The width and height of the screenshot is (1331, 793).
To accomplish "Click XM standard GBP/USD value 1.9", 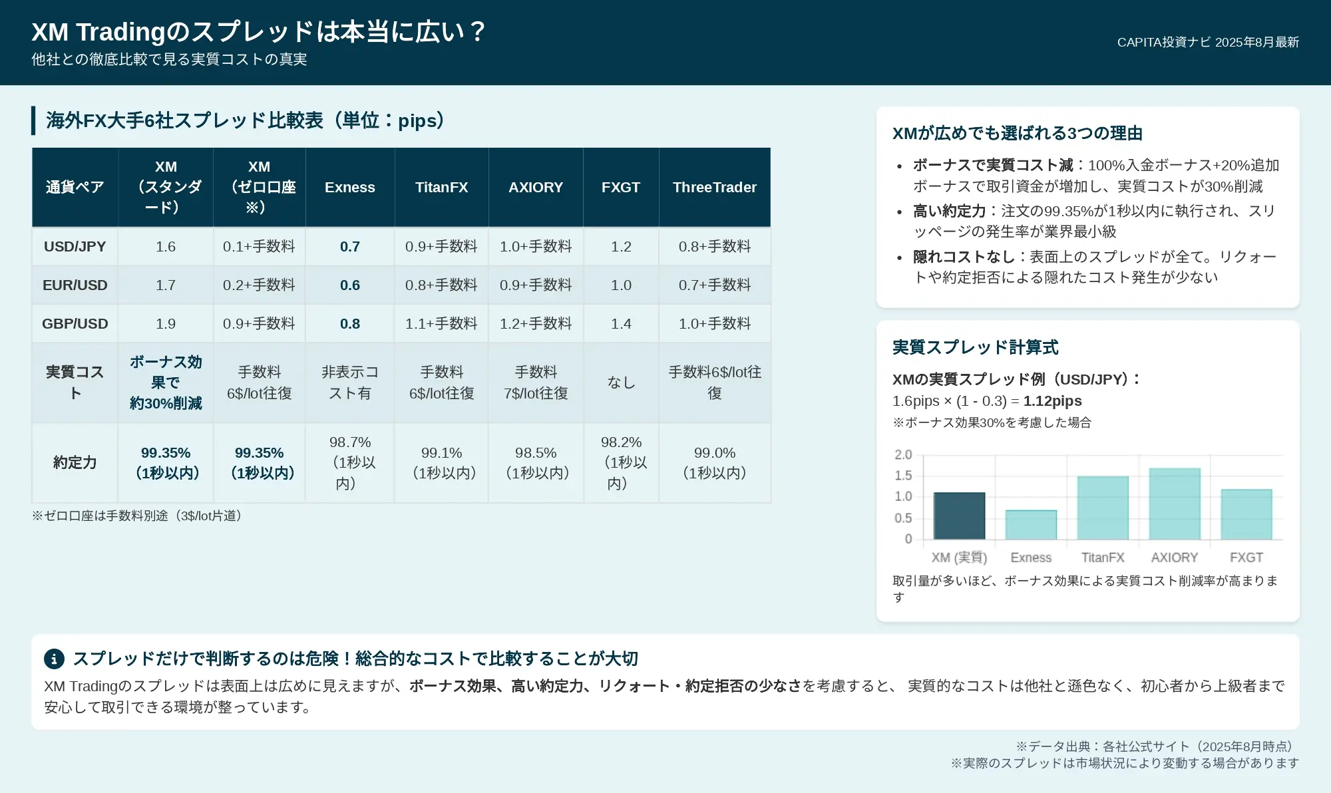I will click(x=166, y=324).
